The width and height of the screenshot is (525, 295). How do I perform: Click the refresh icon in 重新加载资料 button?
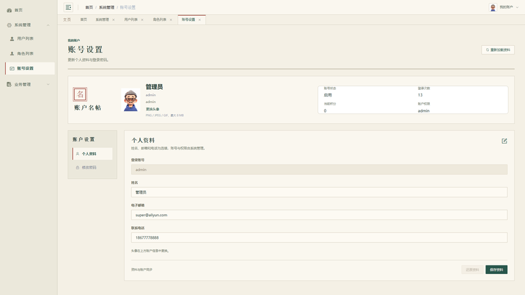pos(487,50)
